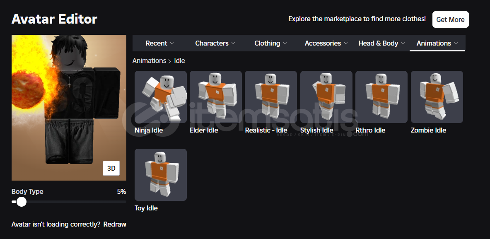The height and width of the screenshot is (239, 490).
Task: Choose the Realistic - Idle animation thumbnail
Action: tap(271, 97)
